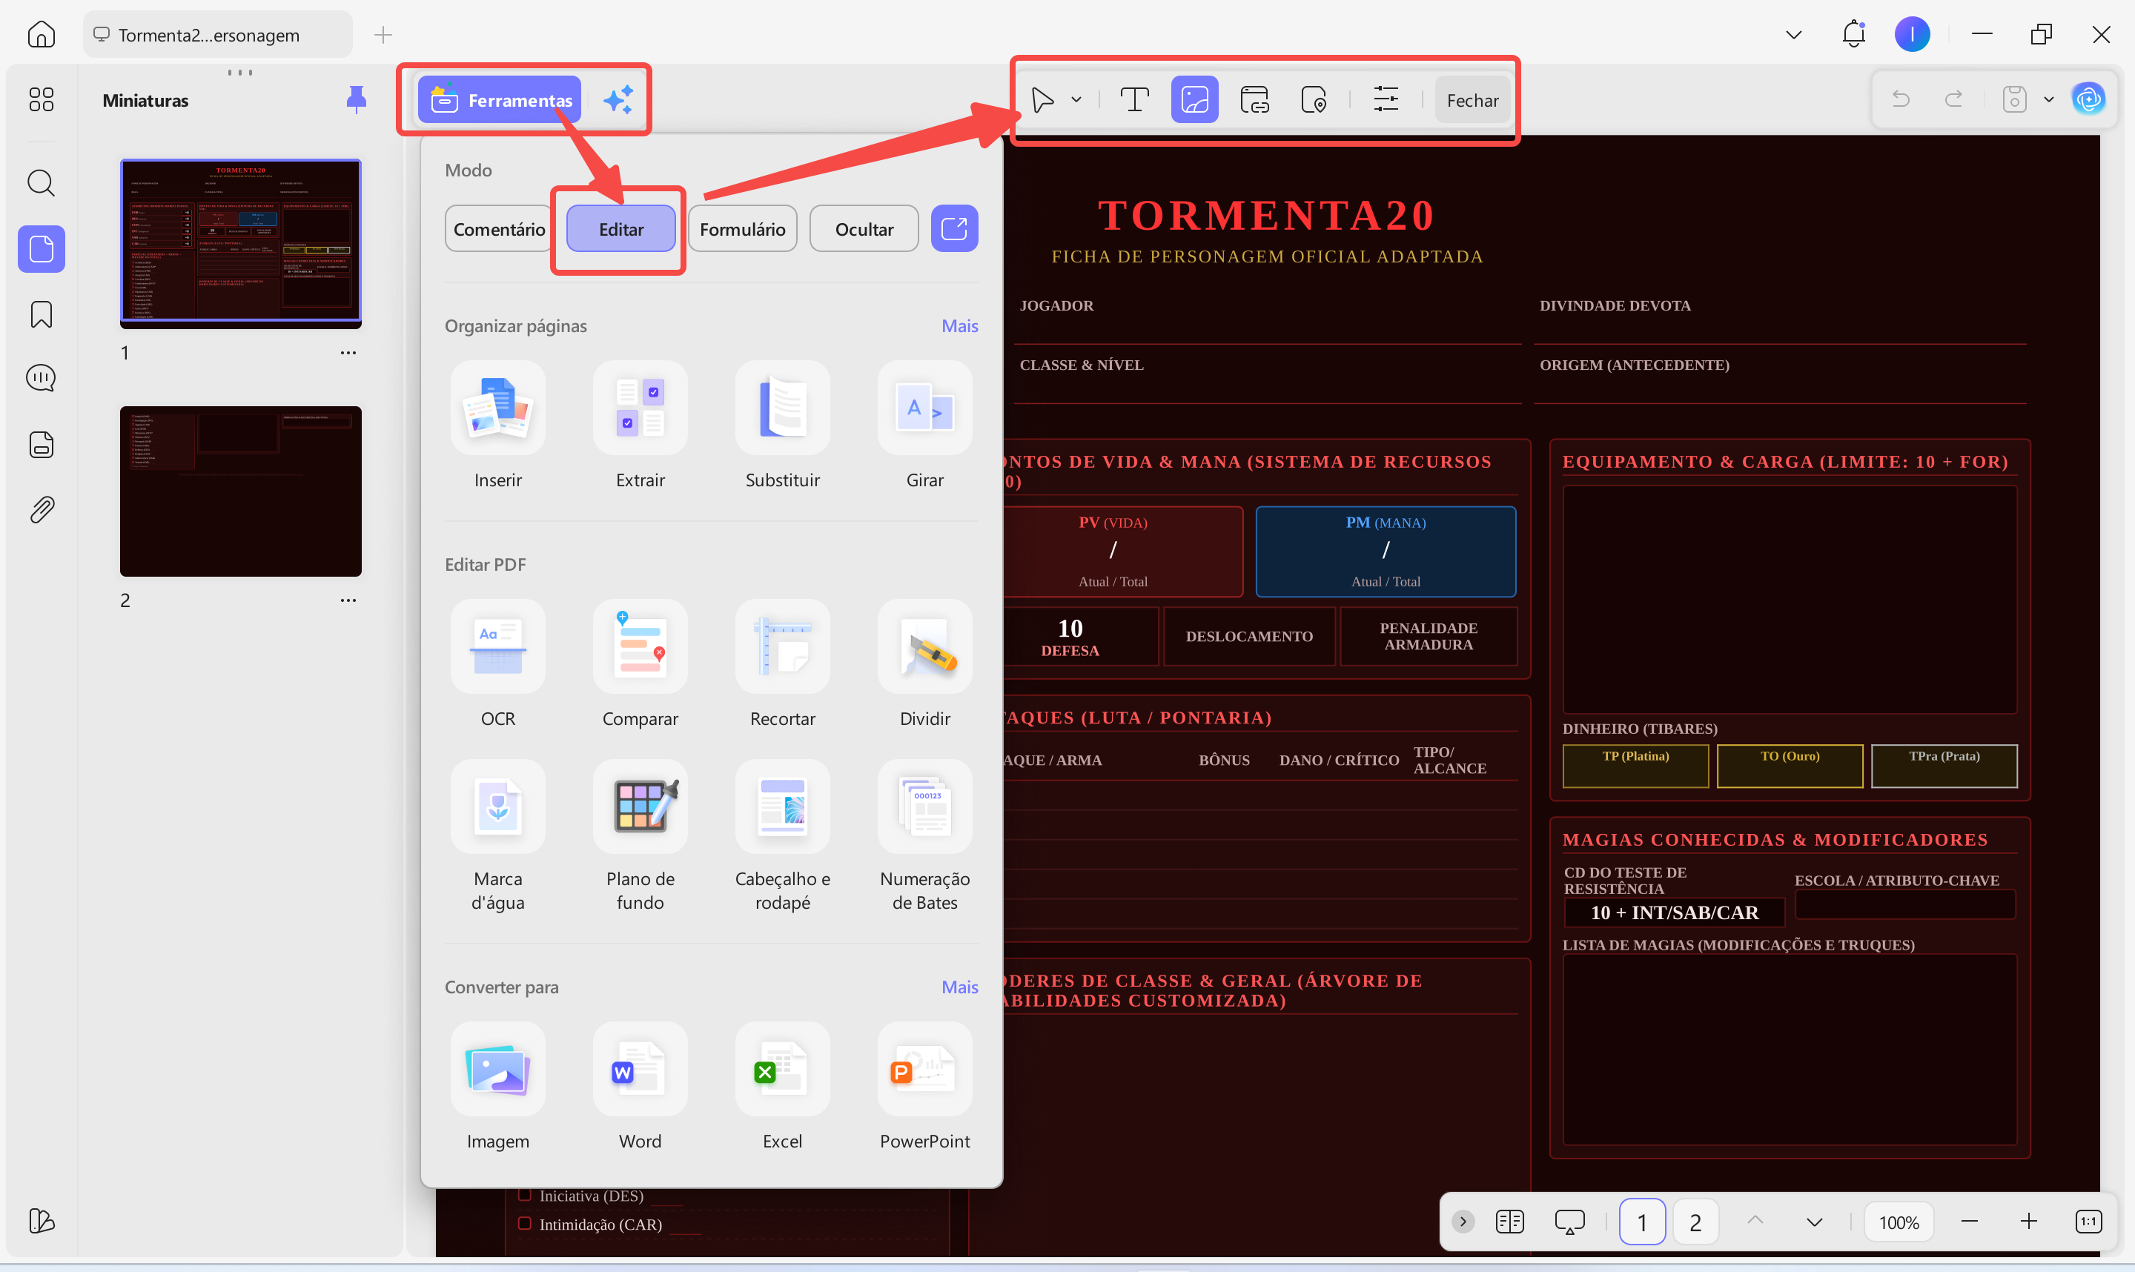Click Fechar to exit edit mode

(x=1472, y=100)
